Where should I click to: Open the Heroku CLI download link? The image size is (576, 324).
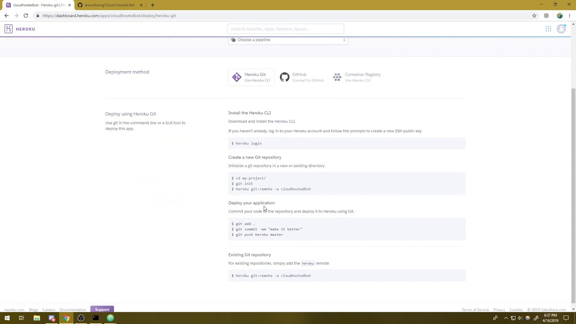coord(284,121)
